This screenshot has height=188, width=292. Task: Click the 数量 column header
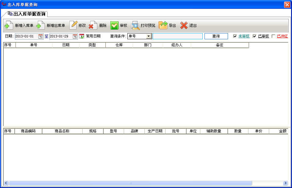tap(238, 131)
